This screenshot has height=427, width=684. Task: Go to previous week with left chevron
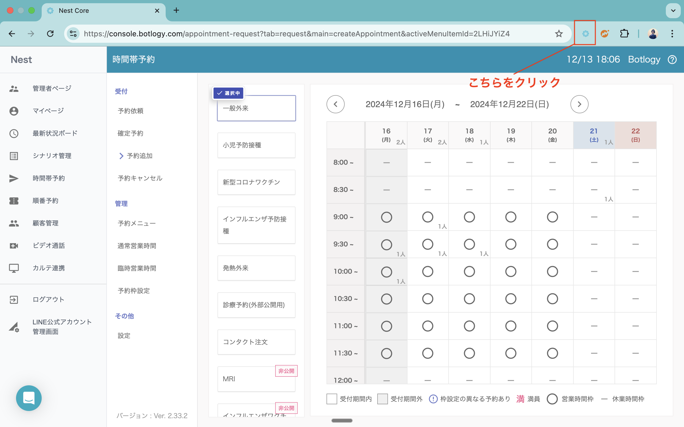(x=335, y=104)
